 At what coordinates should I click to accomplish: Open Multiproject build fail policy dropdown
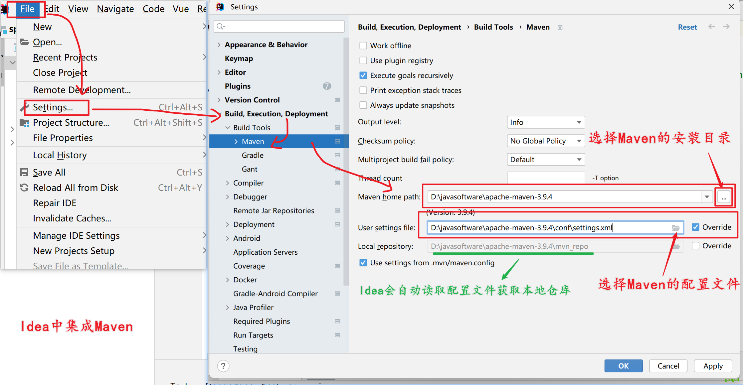pos(546,160)
